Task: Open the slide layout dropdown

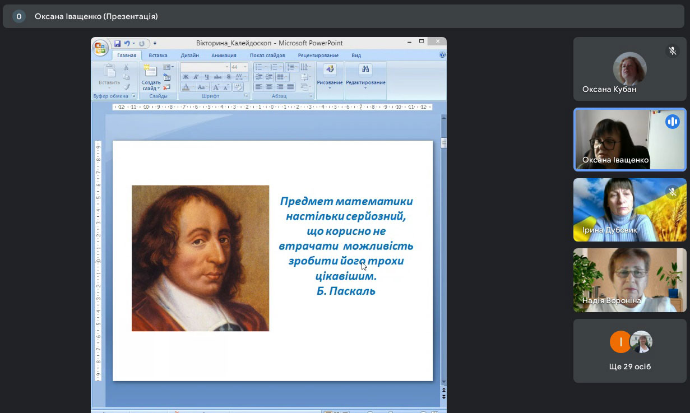Action: pos(168,67)
